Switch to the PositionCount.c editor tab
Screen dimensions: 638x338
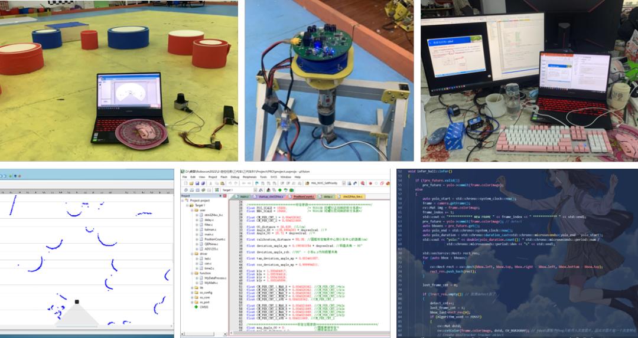304,196
